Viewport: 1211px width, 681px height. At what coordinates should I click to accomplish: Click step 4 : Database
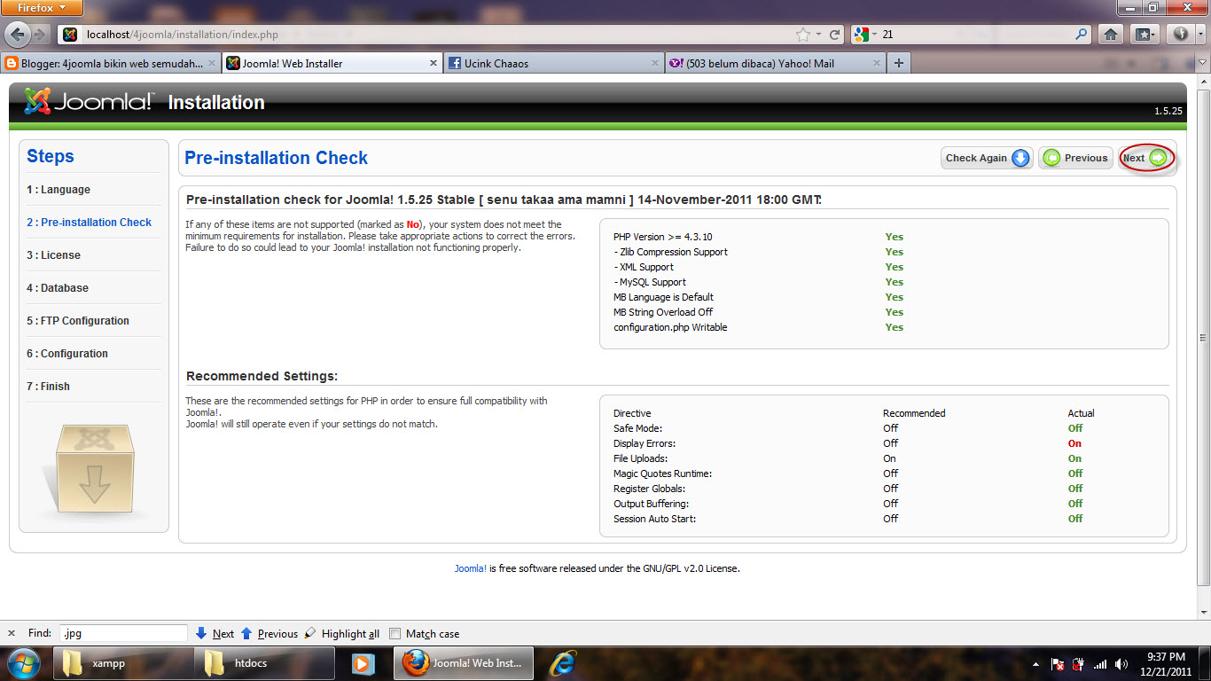[58, 288]
